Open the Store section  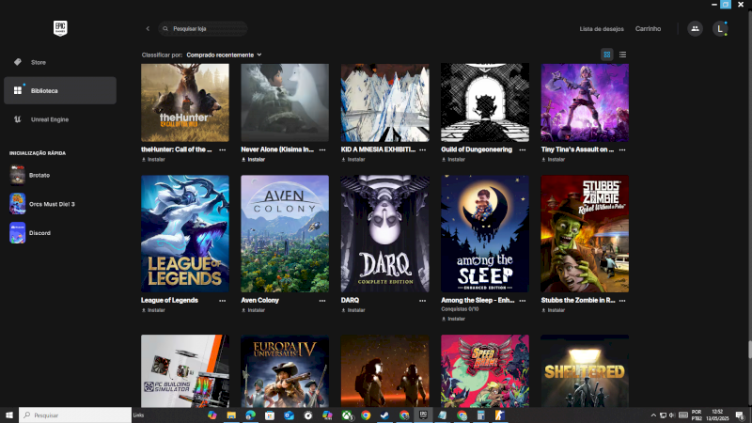point(38,62)
